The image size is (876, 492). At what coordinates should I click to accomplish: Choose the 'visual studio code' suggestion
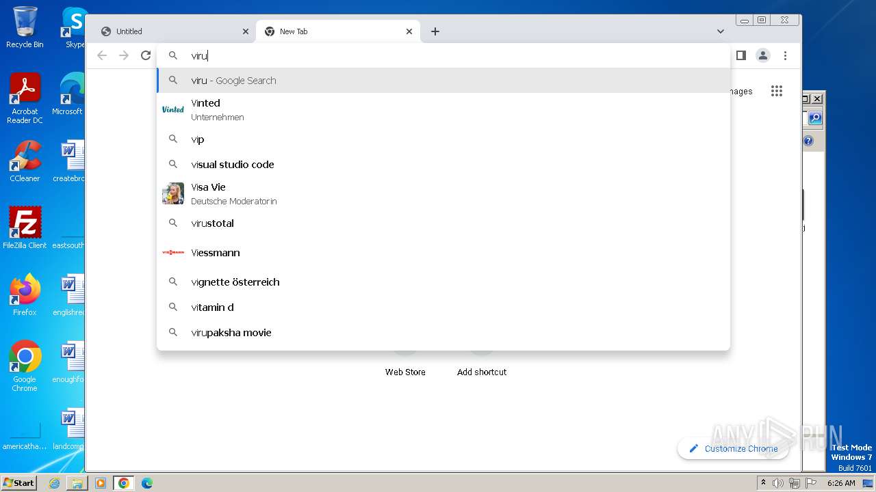tap(443, 165)
